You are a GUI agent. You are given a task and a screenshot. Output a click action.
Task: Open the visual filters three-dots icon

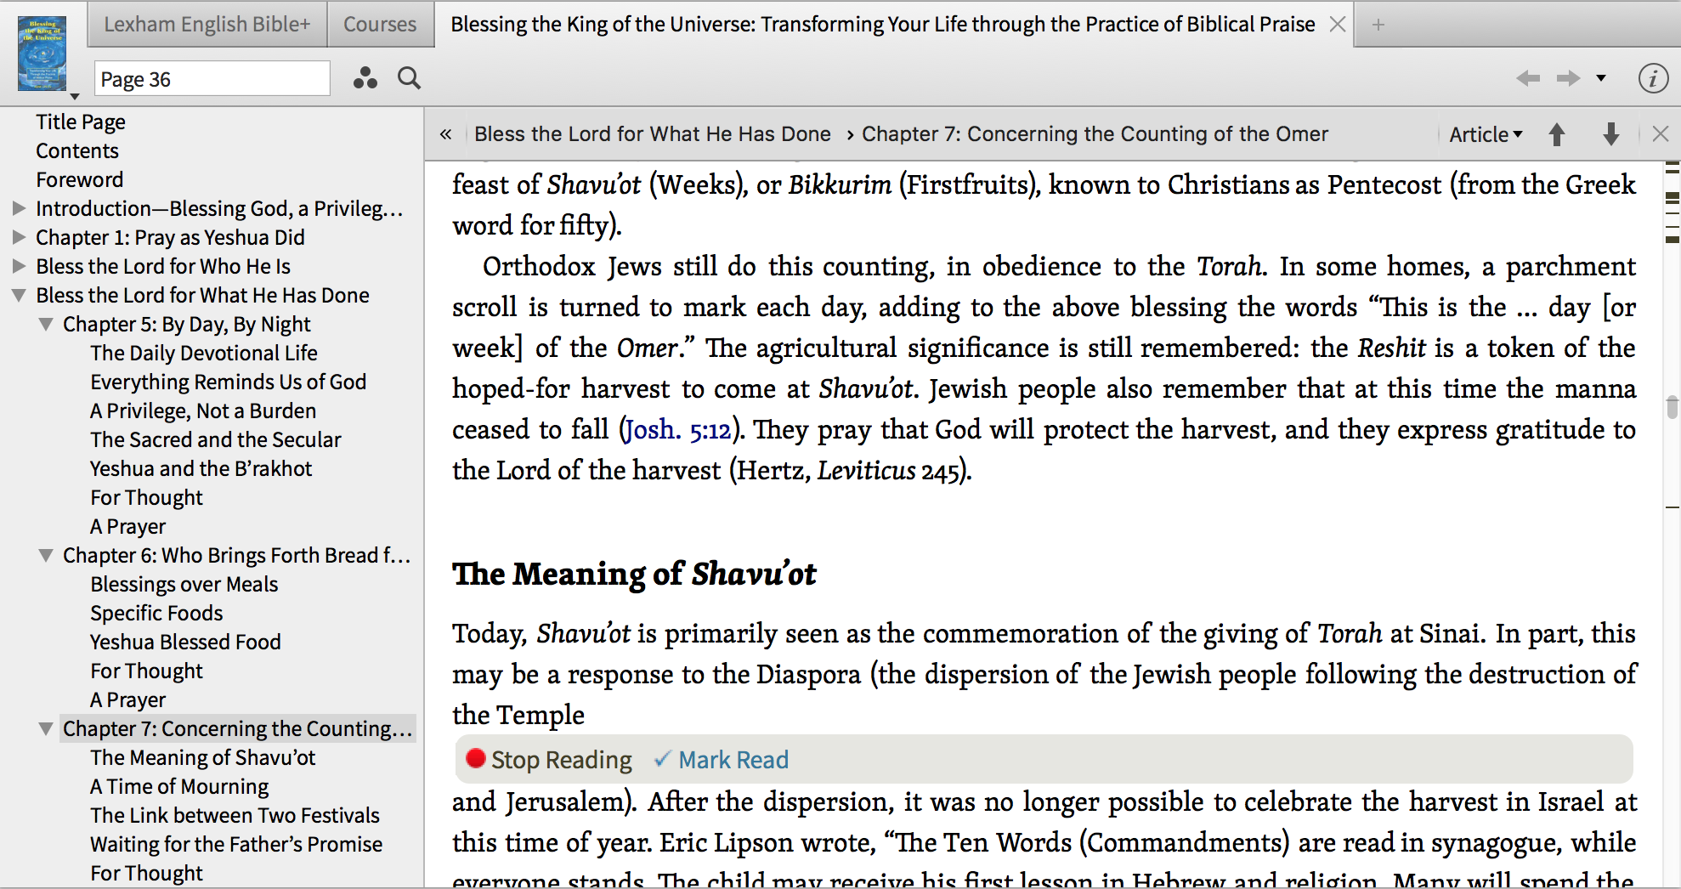click(x=365, y=79)
